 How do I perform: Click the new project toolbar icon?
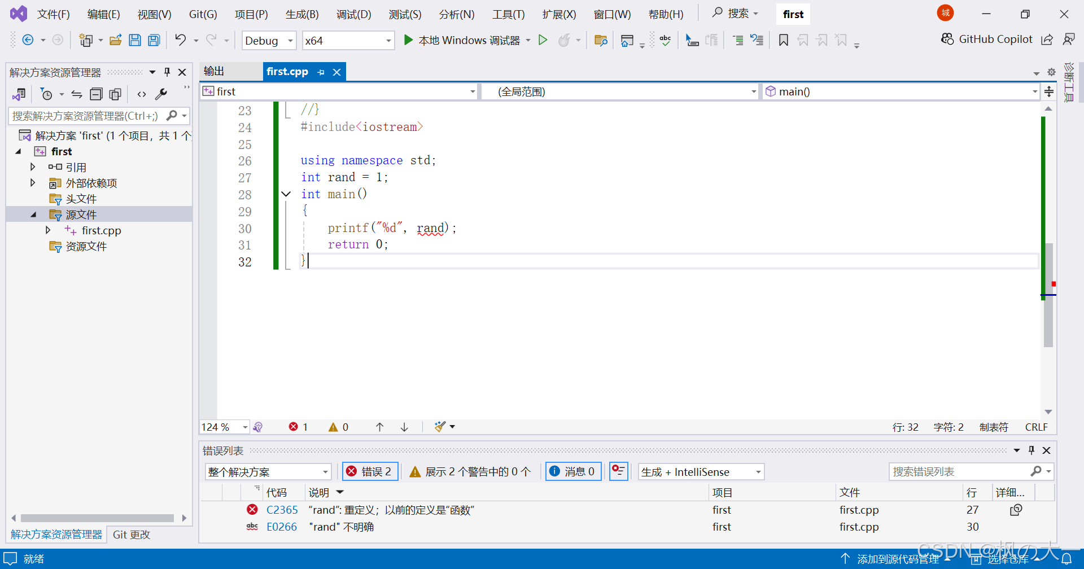pos(86,40)
